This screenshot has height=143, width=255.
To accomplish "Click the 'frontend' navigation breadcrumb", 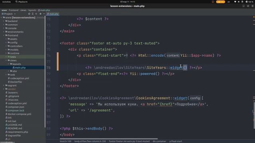I will coord(14,10).
